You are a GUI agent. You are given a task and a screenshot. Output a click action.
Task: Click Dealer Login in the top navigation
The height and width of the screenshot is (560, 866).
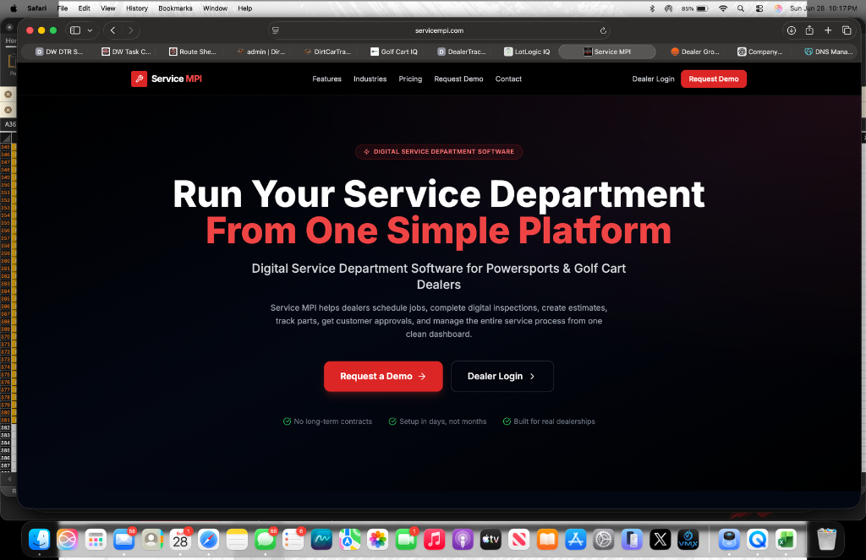click(x=654, y=79)
